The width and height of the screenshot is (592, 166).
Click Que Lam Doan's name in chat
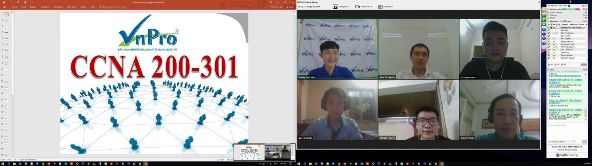pyautogui.click(x=557, y=100)
